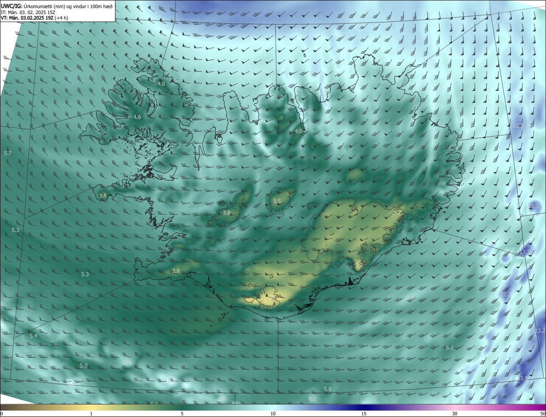The image size is (546, 417).
Task: Click the magenta end of scale at 50
Action: 543,407
